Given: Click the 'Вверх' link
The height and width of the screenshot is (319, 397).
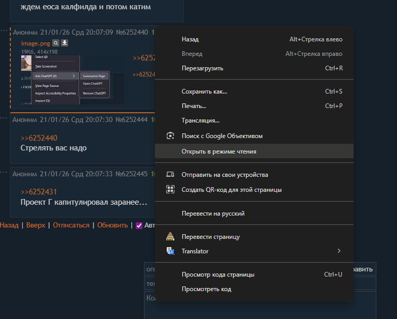Looking at the screenshot, I should click(x=36, y=225).
